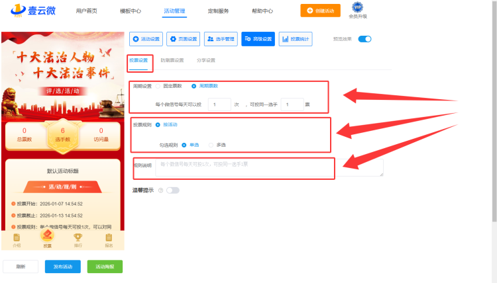Screen dimensions: 497x283
Task: Click the help icon beside 温馨提示
Action: pos(160,190)
